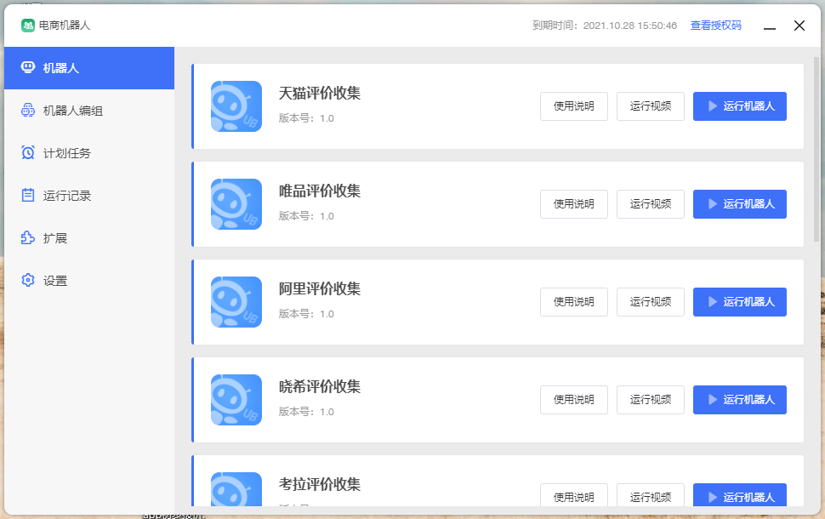Click the robot thumbnail of 晓希评价收集
Viewport: 825px width, 519px height.
[x=236, y=400]
